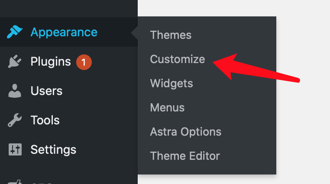This screenshot has width=330, height=184.
Task: Select the Widgets submenu entry
Action: pos(171,83)
